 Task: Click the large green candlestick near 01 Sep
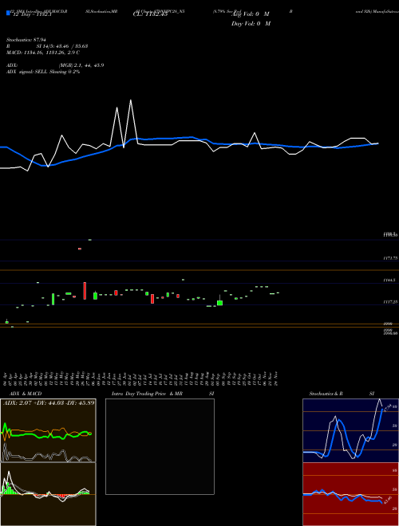point(220,303)
